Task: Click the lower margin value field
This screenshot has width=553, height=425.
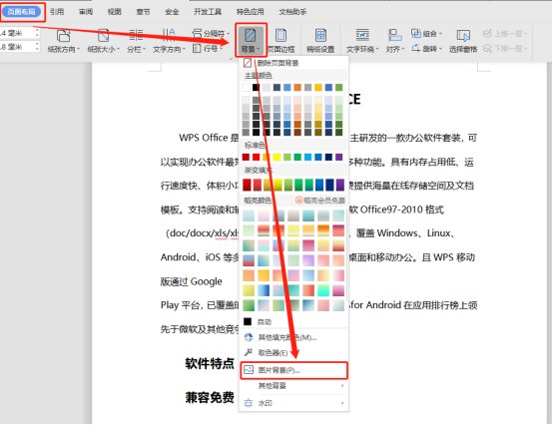Action: pyautogui.click(x=16, y=47)
